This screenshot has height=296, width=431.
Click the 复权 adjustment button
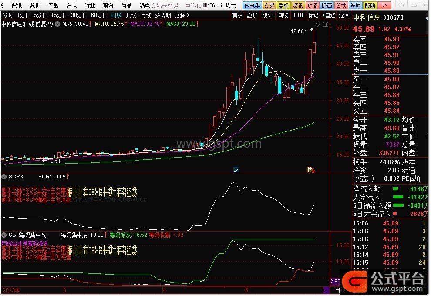pyautogui.click(x=238, y=15)
